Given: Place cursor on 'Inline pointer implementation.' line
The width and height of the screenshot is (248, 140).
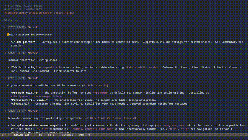Looking at the screenshot, I should click(31, 35).
